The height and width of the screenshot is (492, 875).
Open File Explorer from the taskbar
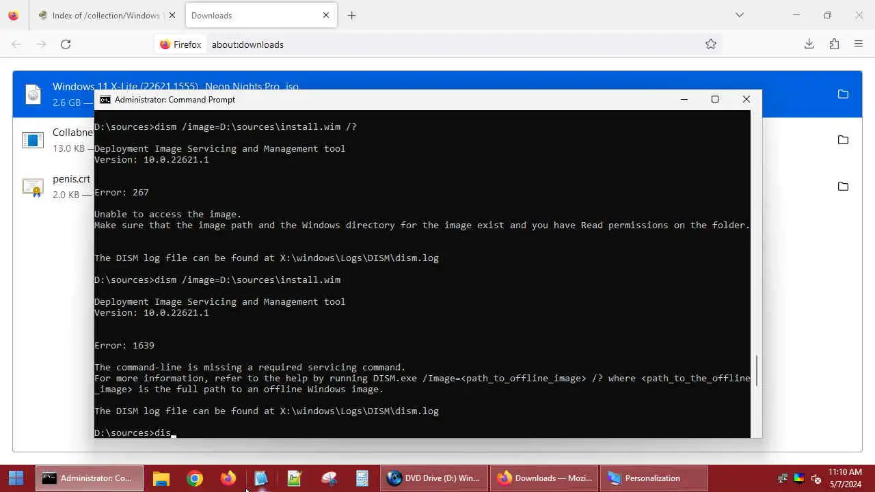161,478
